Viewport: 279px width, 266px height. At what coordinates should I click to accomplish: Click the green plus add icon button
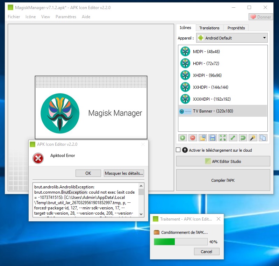pos(183,138)
